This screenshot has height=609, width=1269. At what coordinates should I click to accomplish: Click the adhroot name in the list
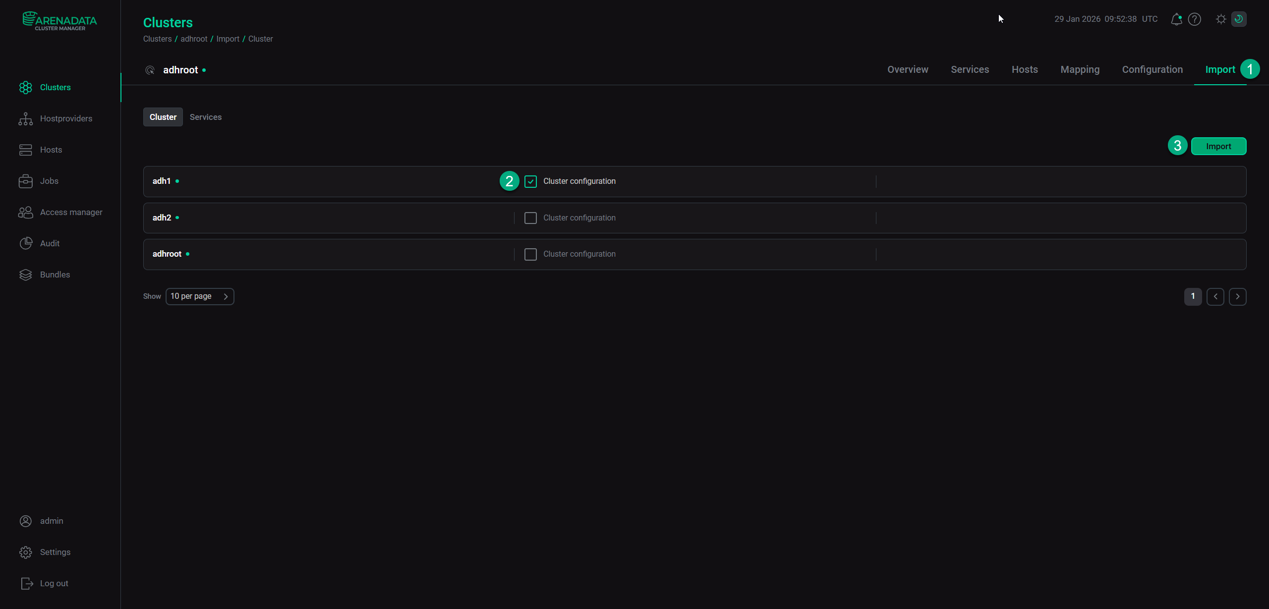point(167,254)
